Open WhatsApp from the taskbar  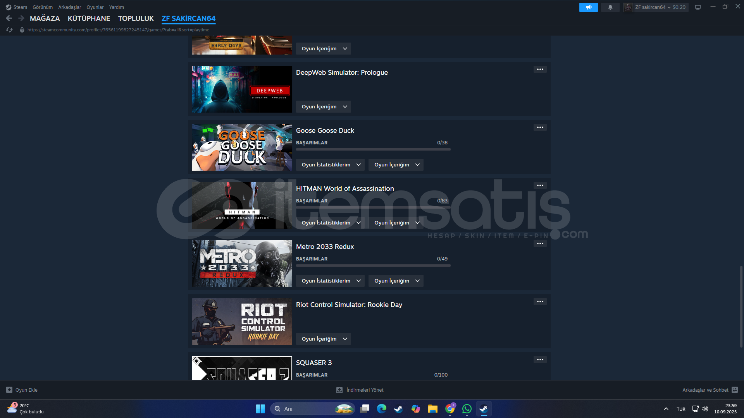point(467,409)
